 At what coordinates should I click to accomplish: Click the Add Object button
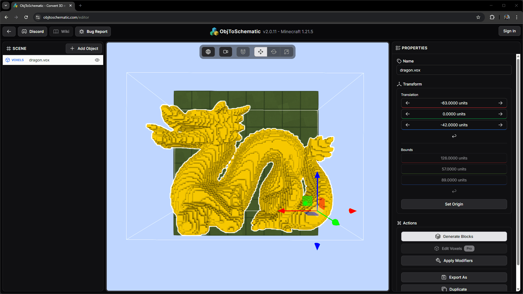[x=84, y=48]
